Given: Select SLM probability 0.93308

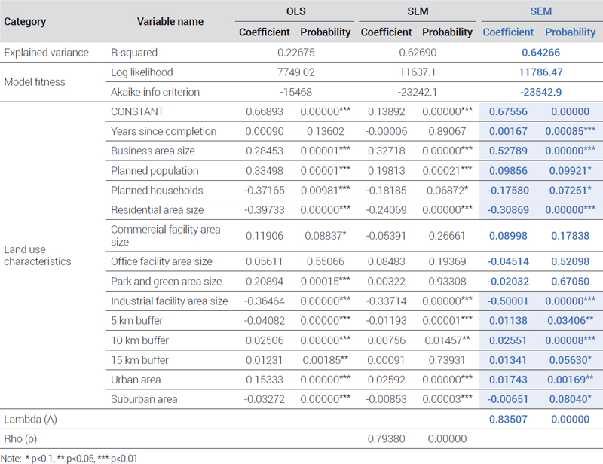Looking at the screenshot, I should point(447,282).
